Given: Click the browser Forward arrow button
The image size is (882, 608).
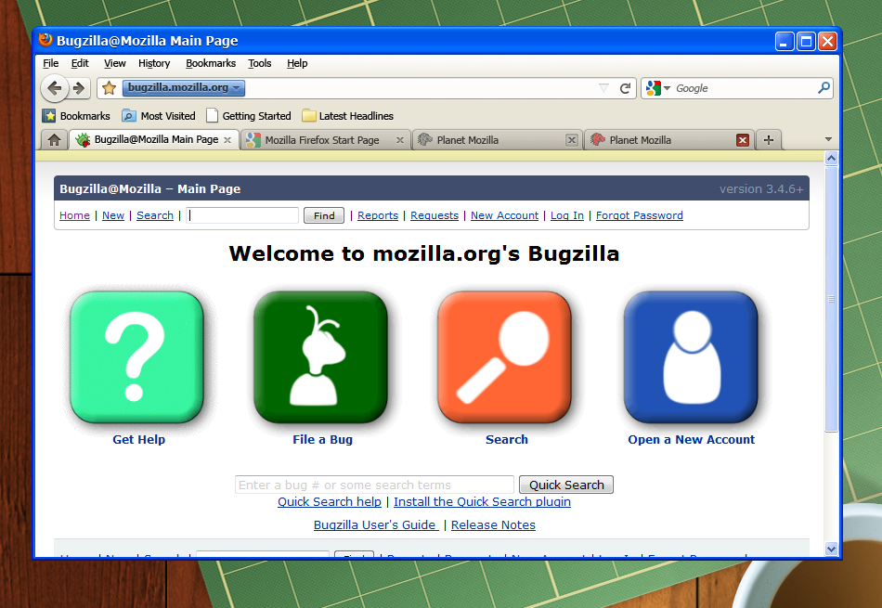Looking at the screenshot, I should pyautogui.click(x=79, y=88).
